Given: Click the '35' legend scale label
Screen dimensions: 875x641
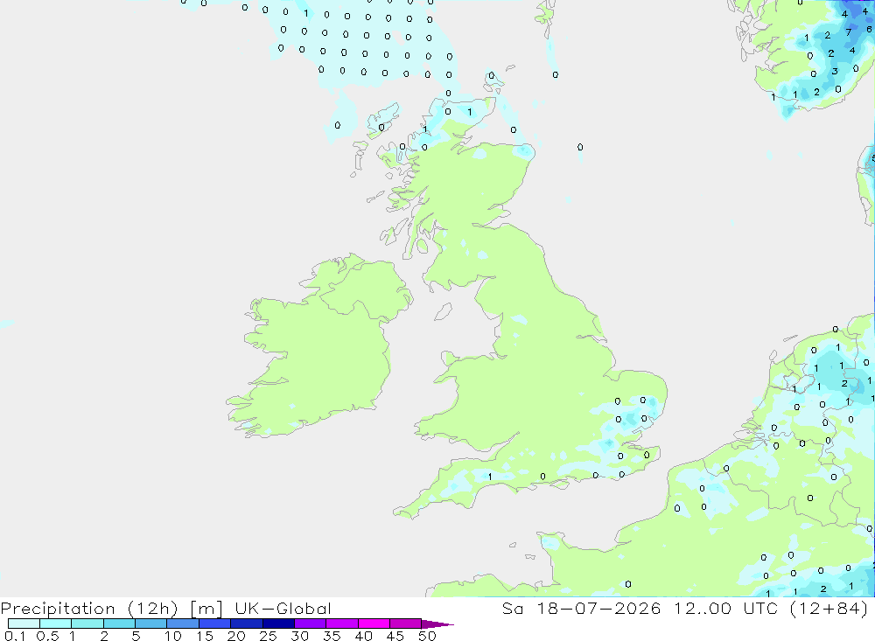Looking at the screenshot, I should point(332,636).
